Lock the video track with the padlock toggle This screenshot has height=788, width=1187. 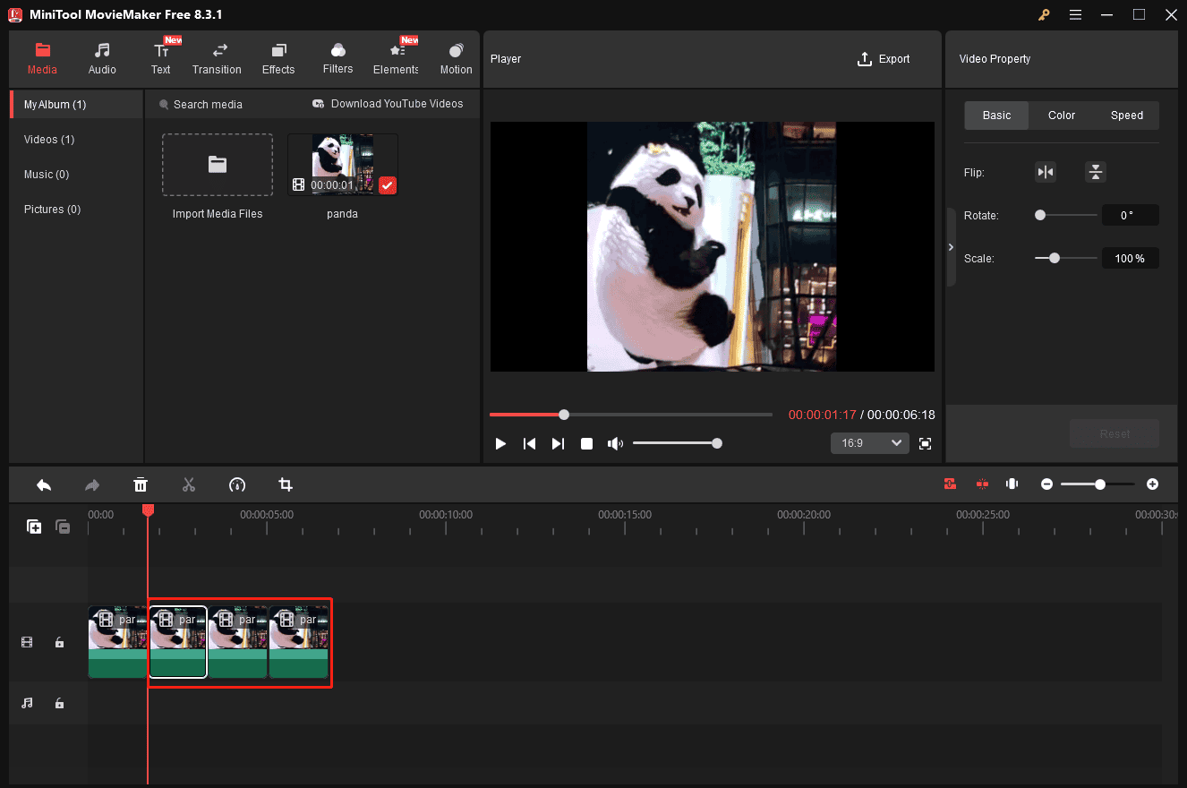[59, 642]
